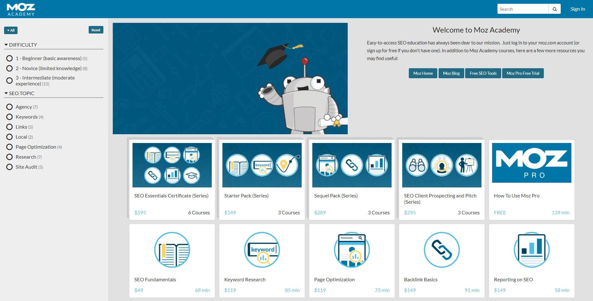
Task: Open the Page Optimization course title
Action: [334, 280]
